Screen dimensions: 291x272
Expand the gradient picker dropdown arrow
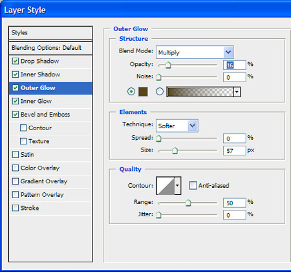point(237,92)
